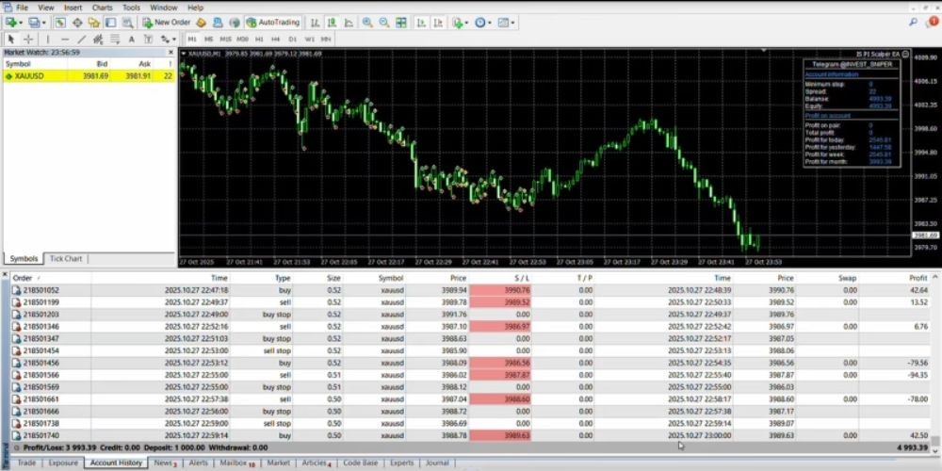The height and width of the screenshot is (471, 942).
Task: Draw a horizontal line tool
Action: 64,39
